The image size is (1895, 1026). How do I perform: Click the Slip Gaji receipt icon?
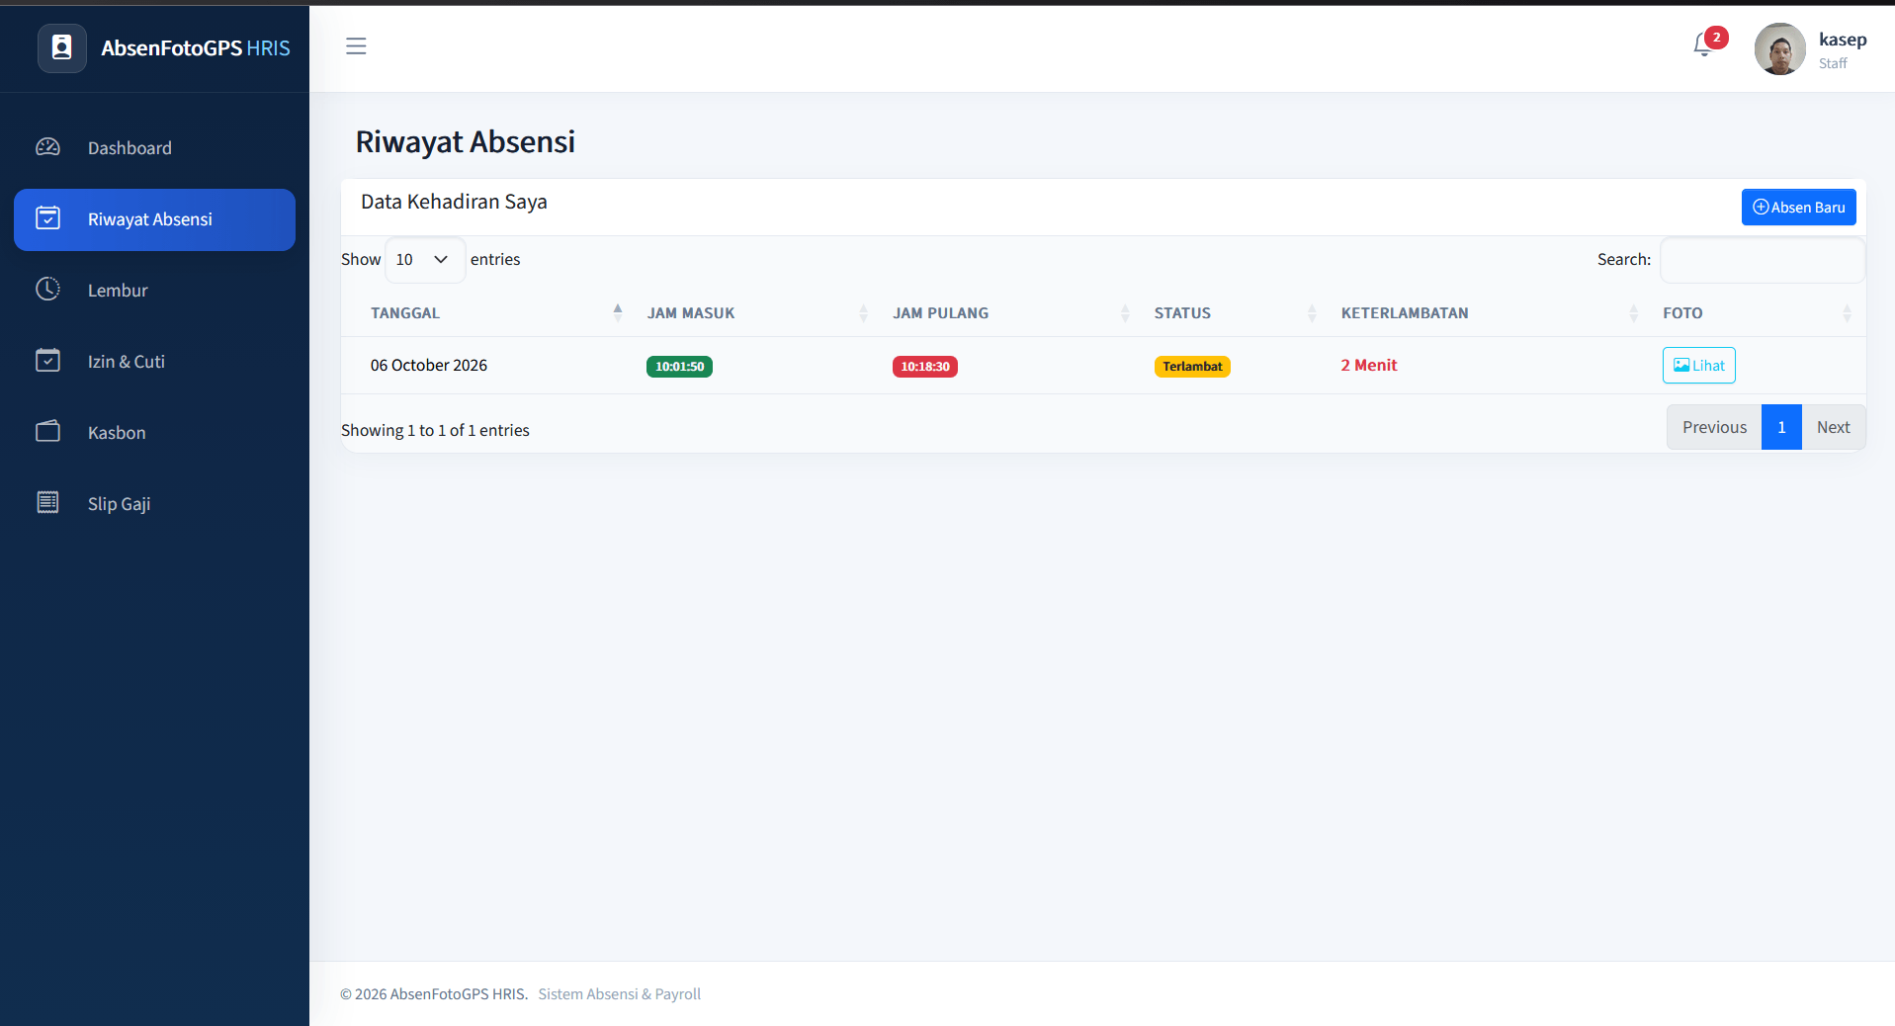tap(48, 503)
